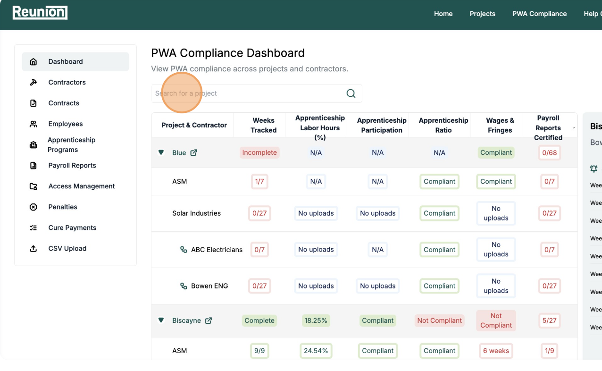Click the notification bell icon
Screen dimensions: 602x371
point(594,169)
